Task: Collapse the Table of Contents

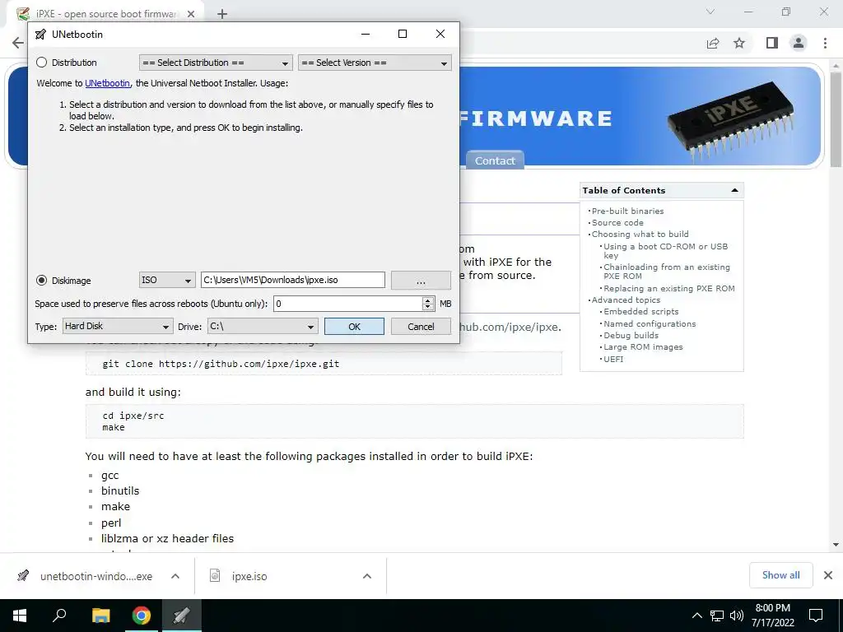Action: click(734, 190)
